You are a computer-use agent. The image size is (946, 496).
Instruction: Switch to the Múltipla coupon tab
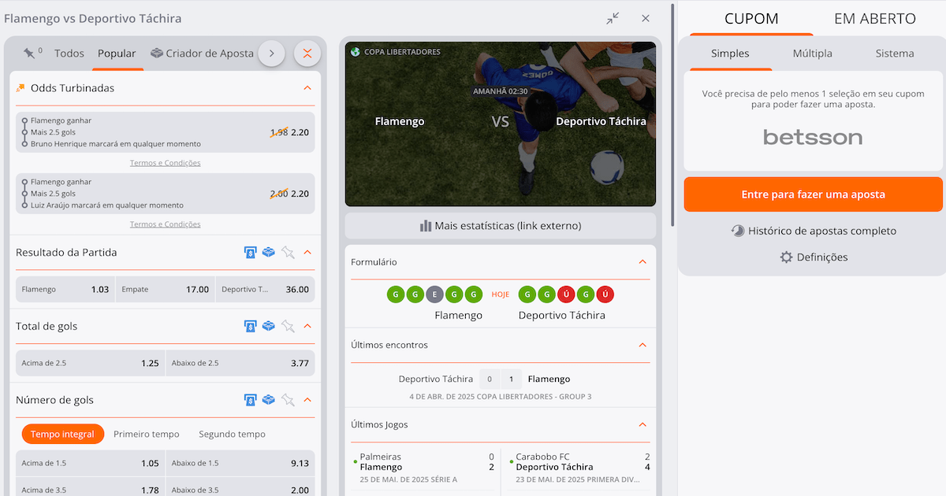click(813, 54)
